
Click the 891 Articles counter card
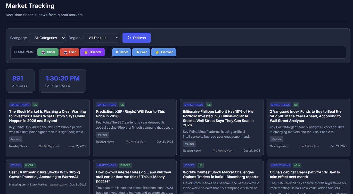[20, 81]
